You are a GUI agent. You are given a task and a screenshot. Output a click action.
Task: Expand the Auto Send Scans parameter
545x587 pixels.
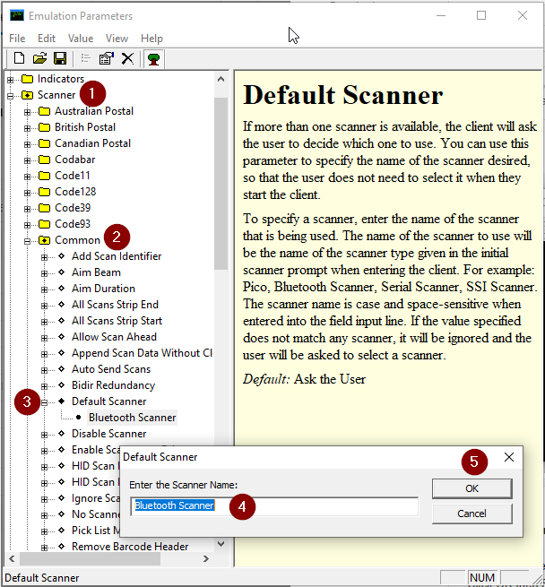tap(45, 369)
